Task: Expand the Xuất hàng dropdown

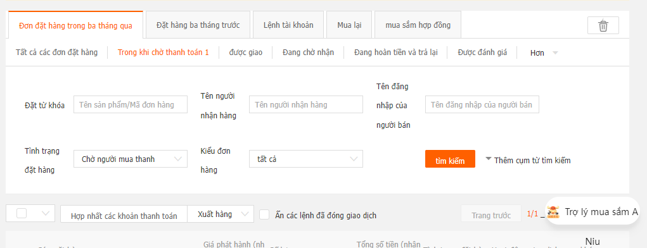Action: pos(221,214)
